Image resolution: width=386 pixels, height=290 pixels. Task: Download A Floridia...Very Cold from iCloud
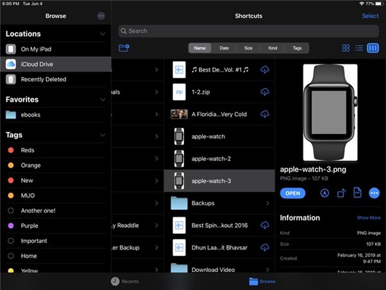click(x=265, y=114)
